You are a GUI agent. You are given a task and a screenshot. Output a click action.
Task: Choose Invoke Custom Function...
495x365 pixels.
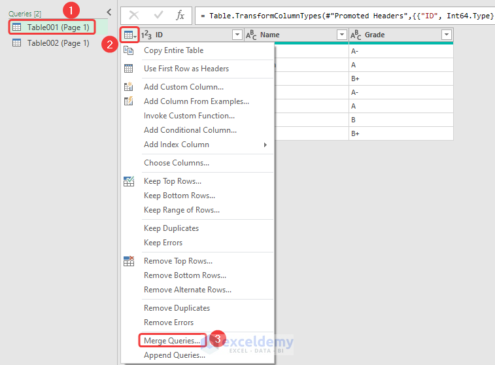point(189,116)
